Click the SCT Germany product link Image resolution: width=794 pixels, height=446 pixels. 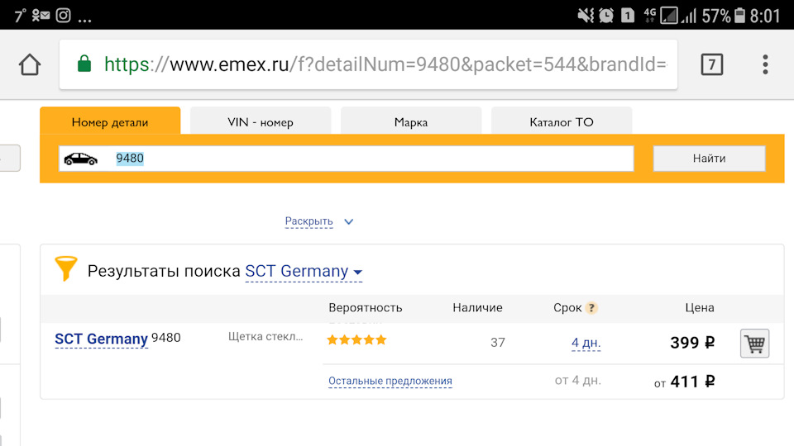tap(101, 339)
